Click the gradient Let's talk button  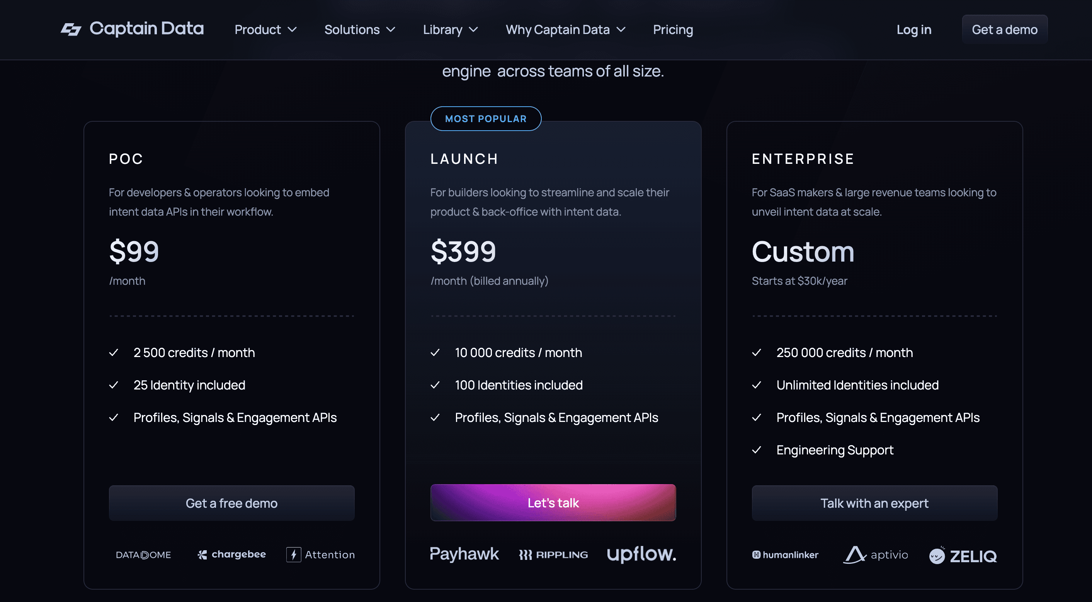[553, 503]
